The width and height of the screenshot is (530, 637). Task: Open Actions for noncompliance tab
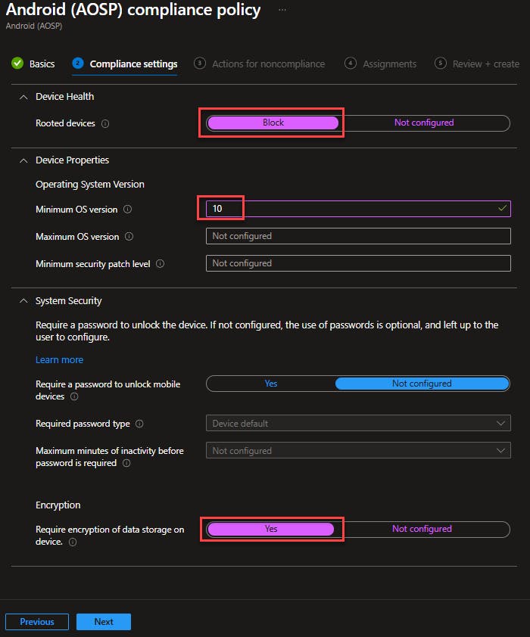coord(259,64)
